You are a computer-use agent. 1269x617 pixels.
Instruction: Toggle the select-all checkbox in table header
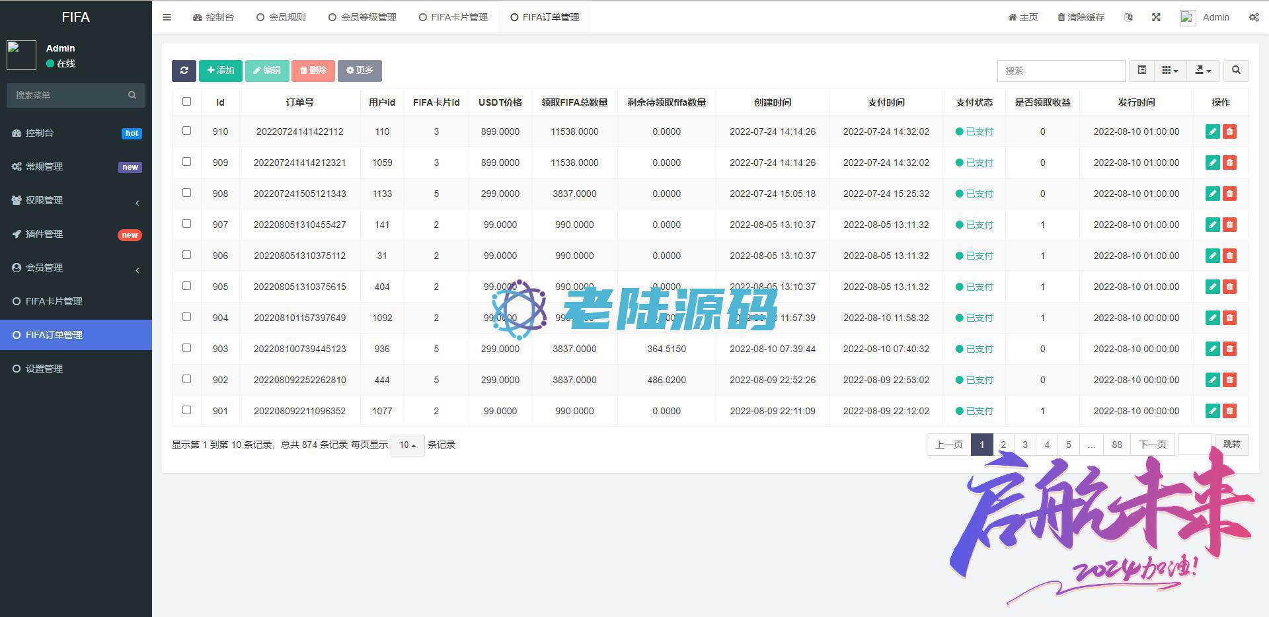click(186, 102)
